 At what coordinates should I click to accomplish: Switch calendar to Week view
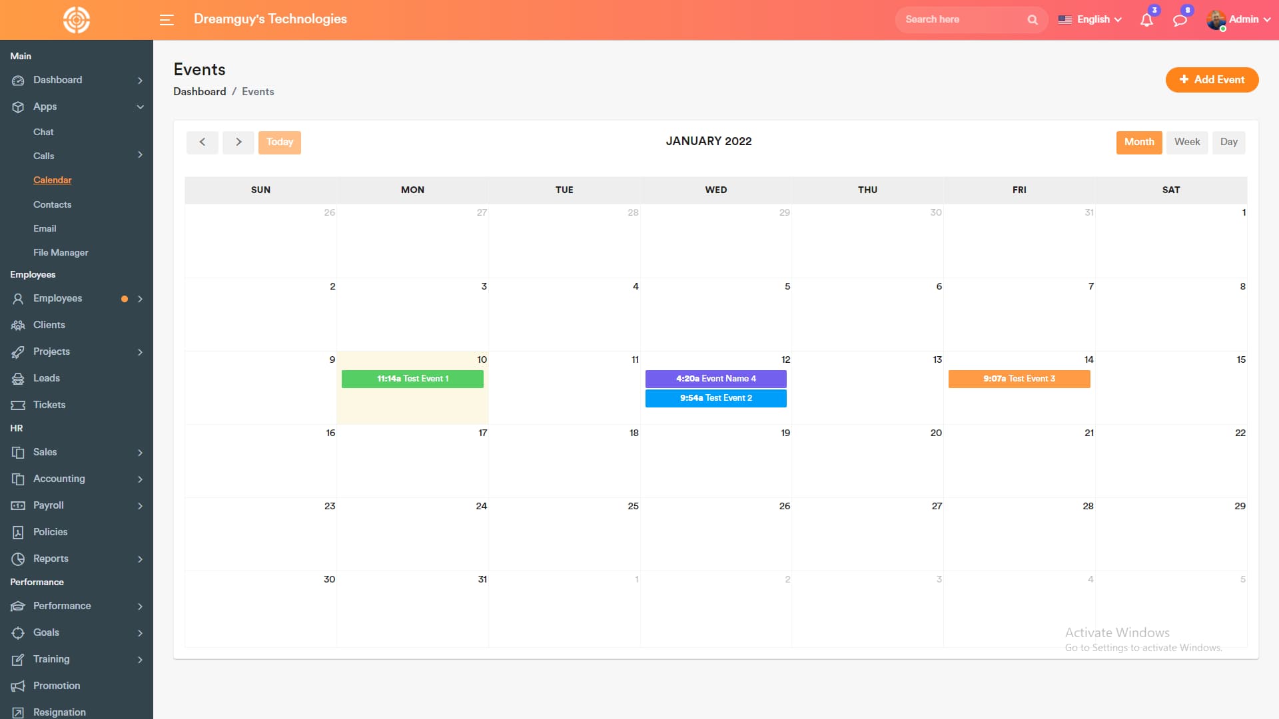(x=1186, y=142)
